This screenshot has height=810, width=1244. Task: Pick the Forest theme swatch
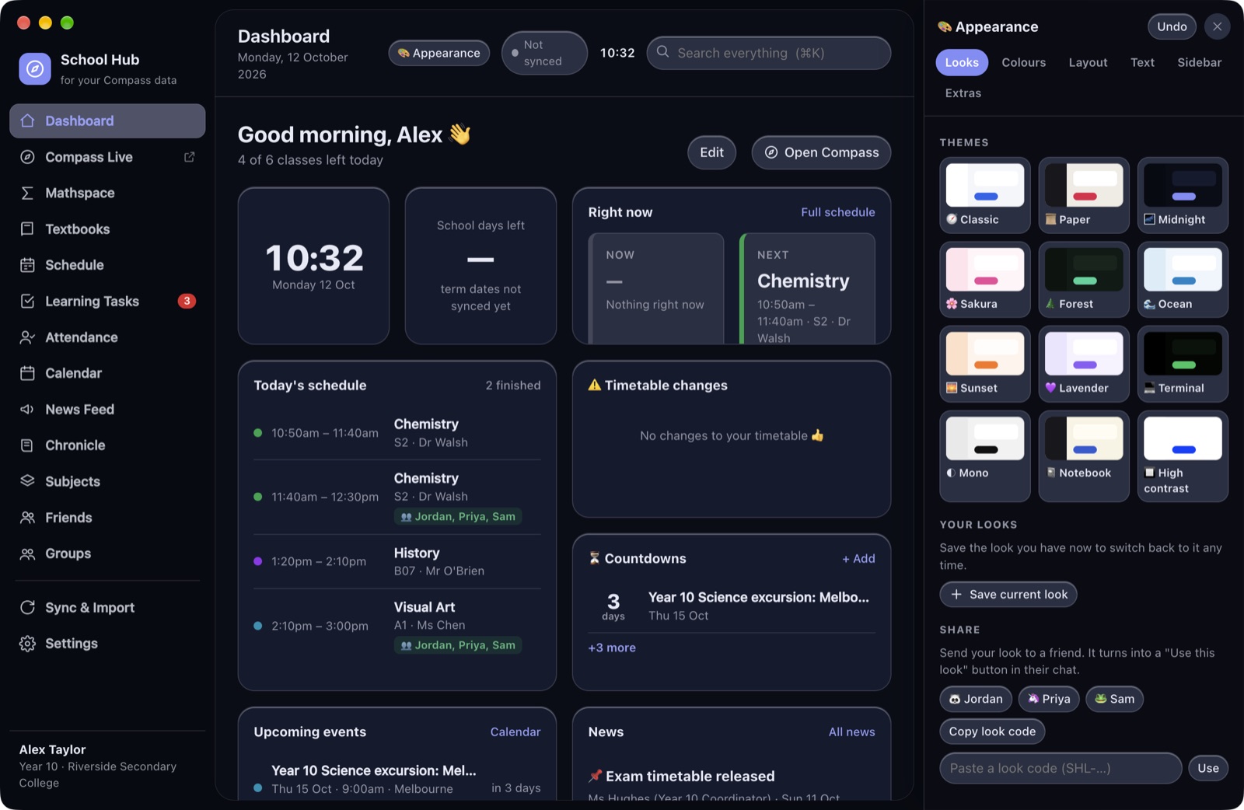click(x=1084, y=279)
